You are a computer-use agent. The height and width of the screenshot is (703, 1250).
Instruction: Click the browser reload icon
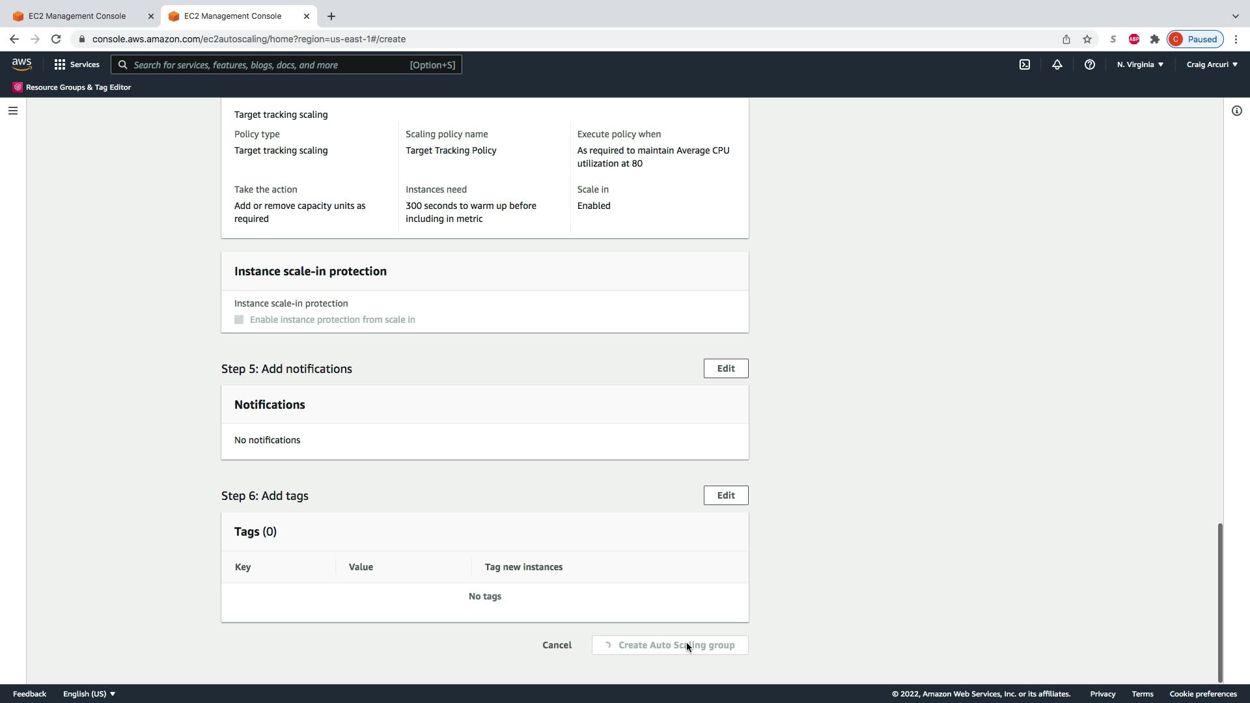click(x=56, y=39)
